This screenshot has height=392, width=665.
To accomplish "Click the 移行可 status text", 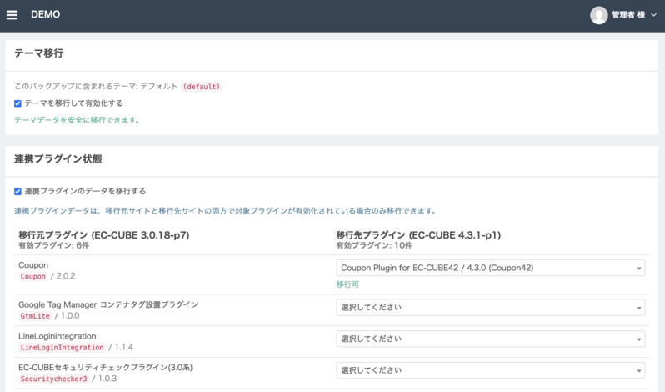I will (347, 284).
